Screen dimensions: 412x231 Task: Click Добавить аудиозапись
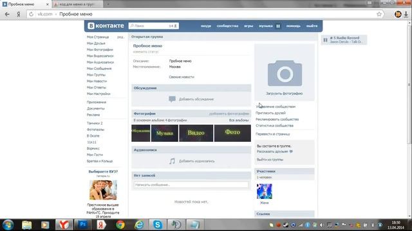click(x=196, y=161)
